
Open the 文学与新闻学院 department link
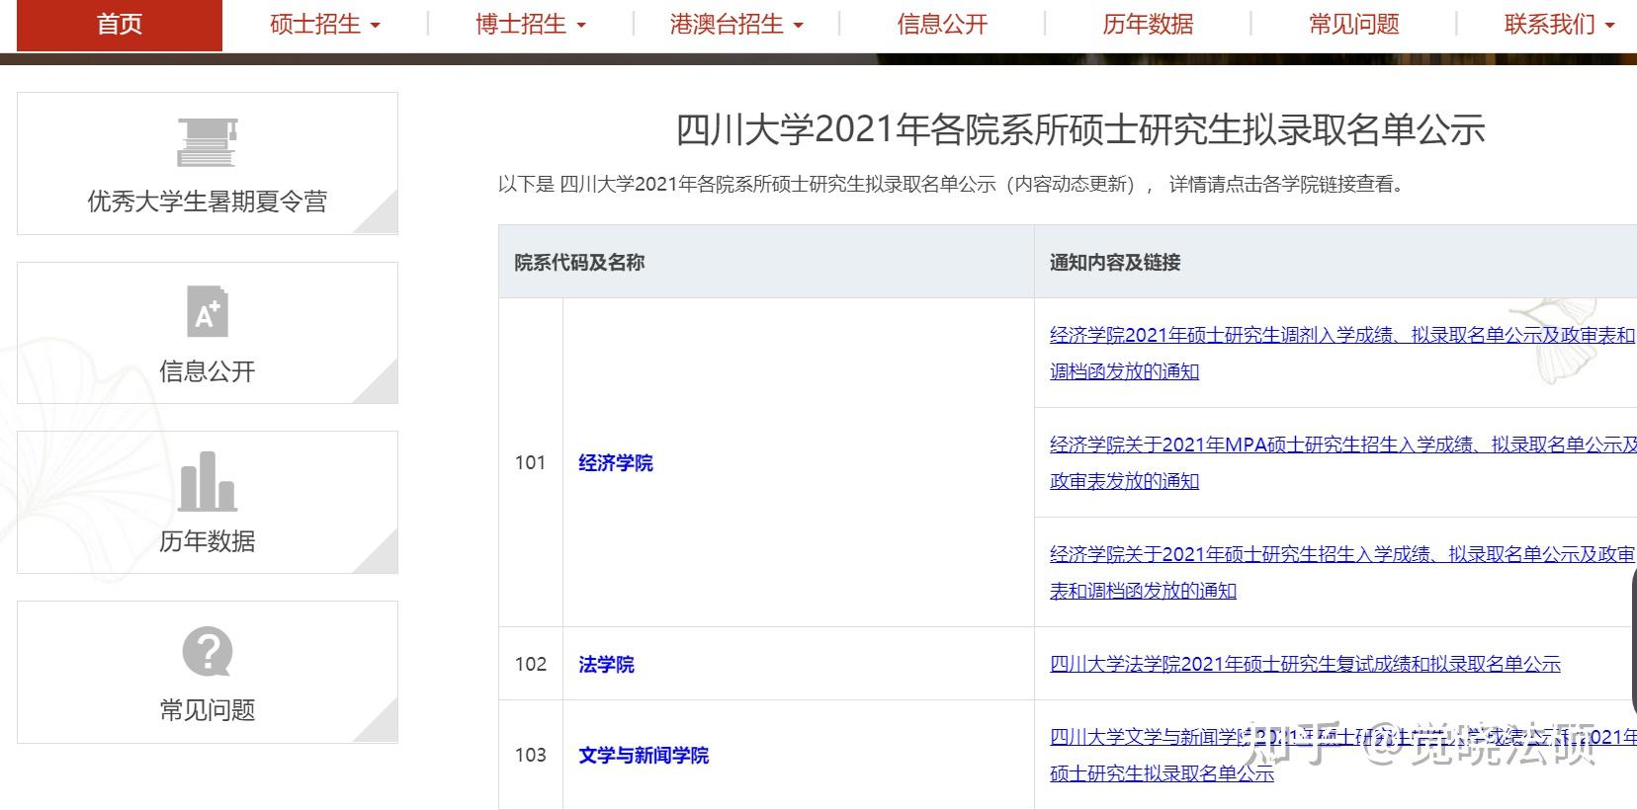(x=644, y=756)
